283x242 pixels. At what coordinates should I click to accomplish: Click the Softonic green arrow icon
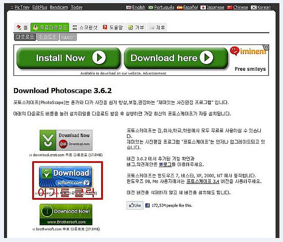point(47,173)
